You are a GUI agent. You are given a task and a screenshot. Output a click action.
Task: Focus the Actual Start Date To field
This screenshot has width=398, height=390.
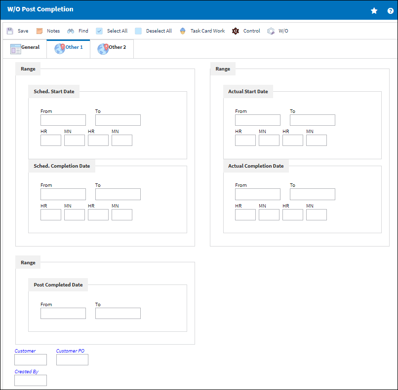[313, 120]
